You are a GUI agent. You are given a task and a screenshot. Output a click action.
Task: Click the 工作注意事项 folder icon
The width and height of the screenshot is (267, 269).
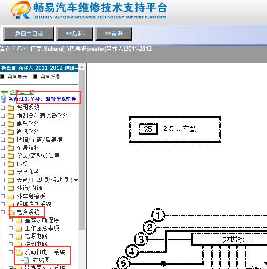[19, 228]
